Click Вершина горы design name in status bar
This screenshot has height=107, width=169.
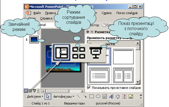point(75,103)
